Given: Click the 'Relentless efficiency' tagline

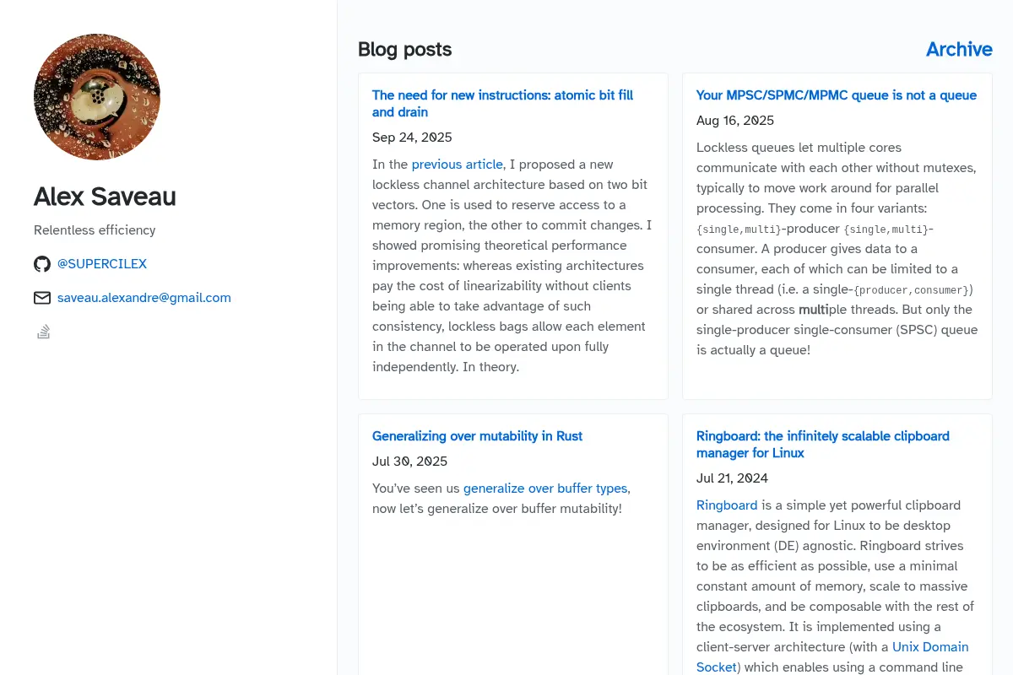Looking at the screenshot, I should 95,230.
